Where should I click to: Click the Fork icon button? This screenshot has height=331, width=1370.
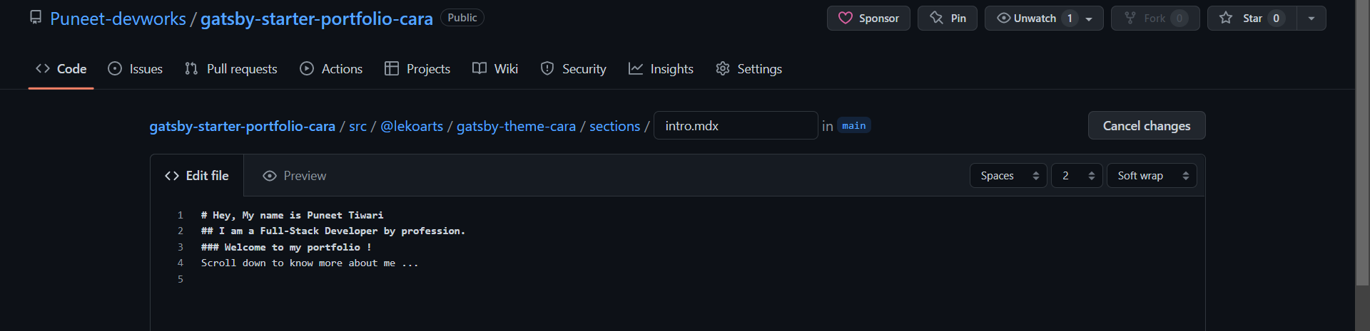pyautogui.click(x=1155, y=18)
